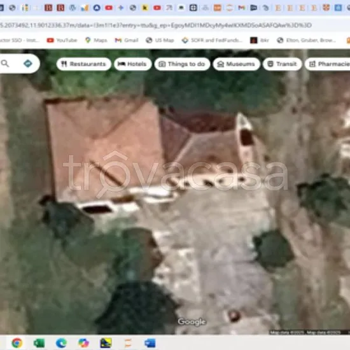Launch Excel from the taskbar
The image size is (350, 350).
click(39, 343)
